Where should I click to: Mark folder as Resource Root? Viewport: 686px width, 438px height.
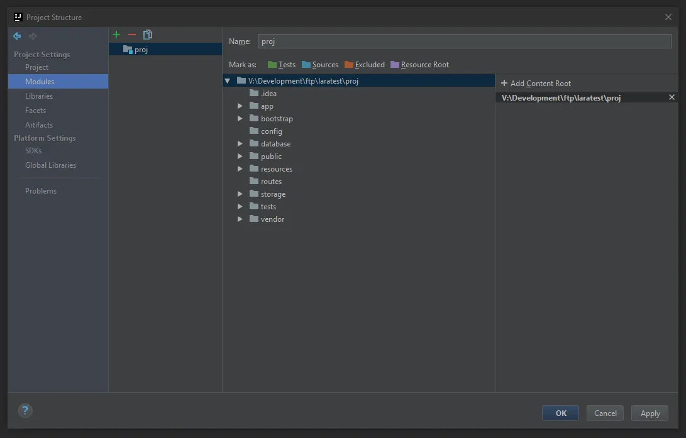coord(419,65)
